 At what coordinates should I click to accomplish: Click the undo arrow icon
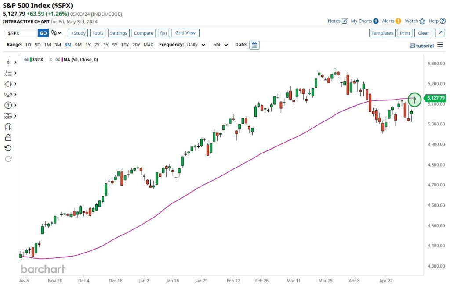click(8, 148)
